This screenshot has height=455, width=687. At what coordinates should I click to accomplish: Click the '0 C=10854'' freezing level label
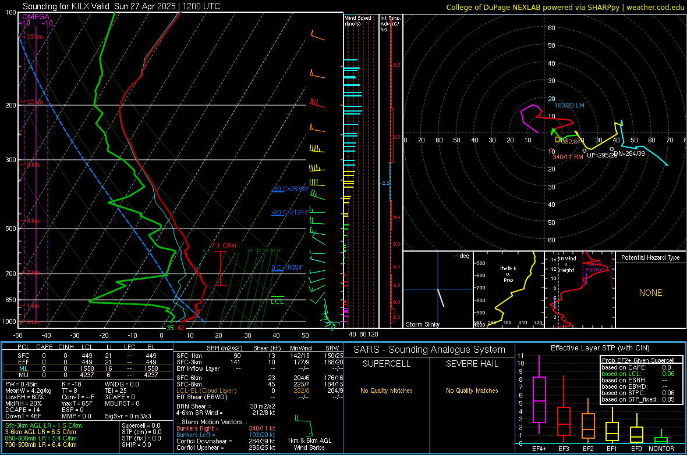[287, 267]
